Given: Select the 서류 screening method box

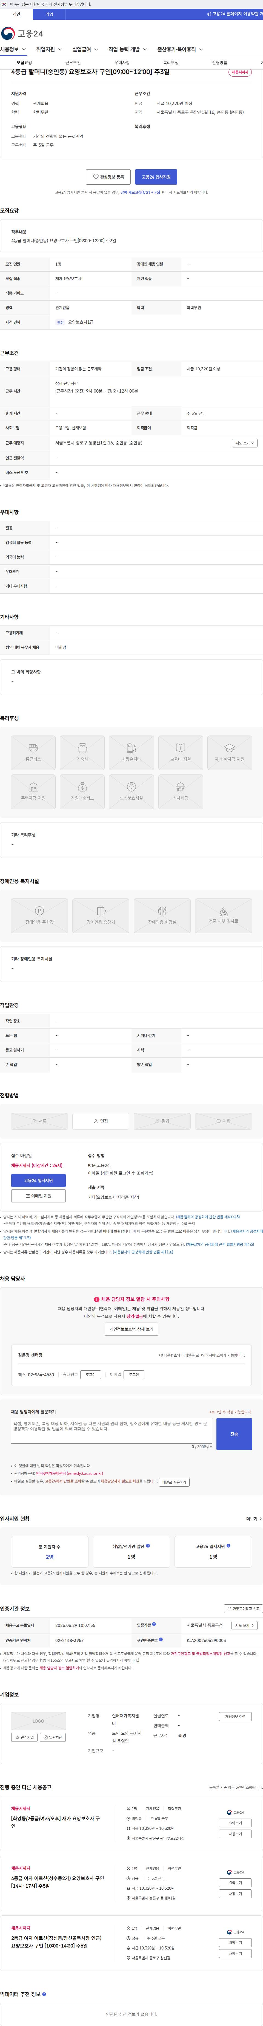Looking at the screenshot, I should 39,1122.
